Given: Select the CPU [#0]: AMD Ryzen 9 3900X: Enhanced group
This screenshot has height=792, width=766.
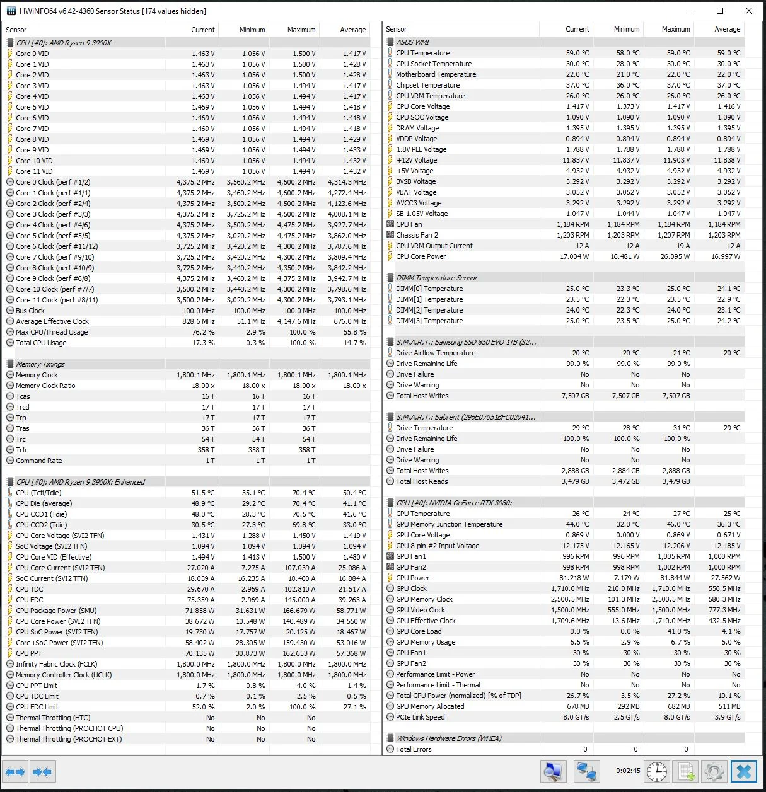Looking at the screenshot, I should click(187, 482).
